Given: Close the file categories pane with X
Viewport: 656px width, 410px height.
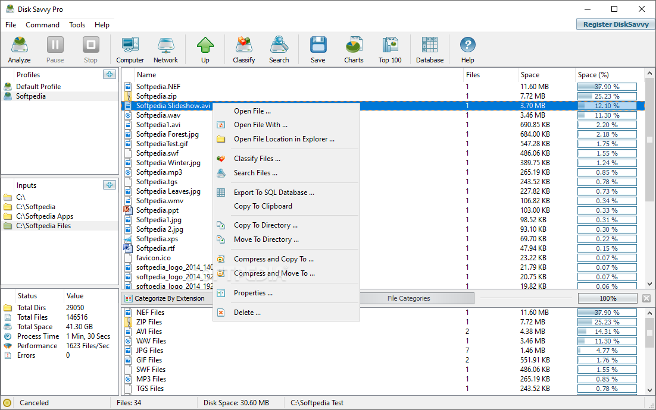Looking at the screenshot, I should pos(646,298).
